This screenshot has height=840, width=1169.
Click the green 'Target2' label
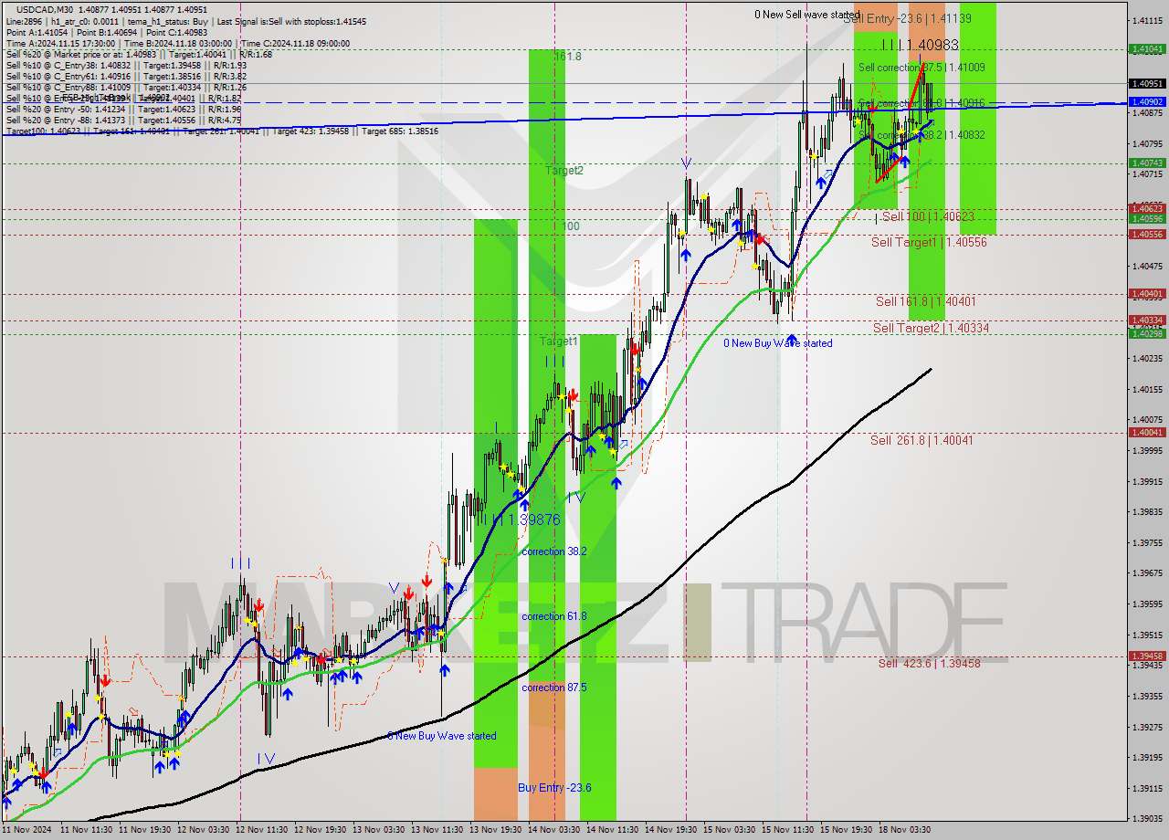pyautogui.click(x=564, y=171)
